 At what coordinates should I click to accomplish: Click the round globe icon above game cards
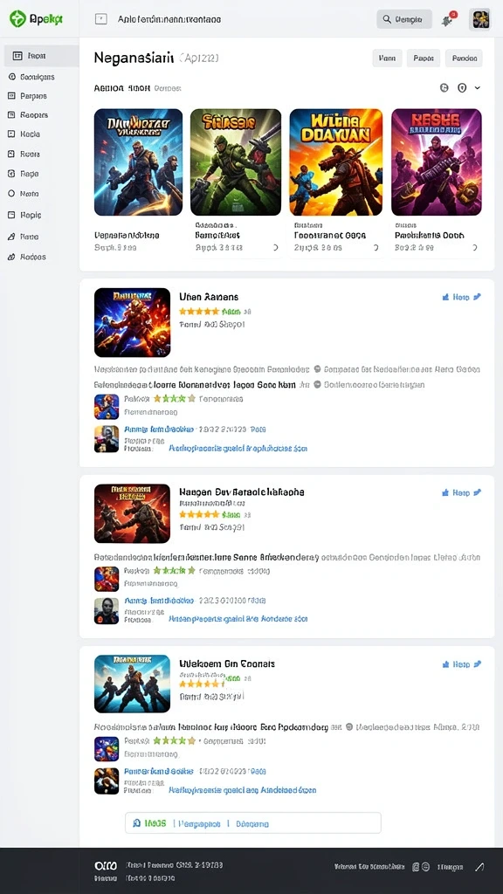click(x=444, y=88)
